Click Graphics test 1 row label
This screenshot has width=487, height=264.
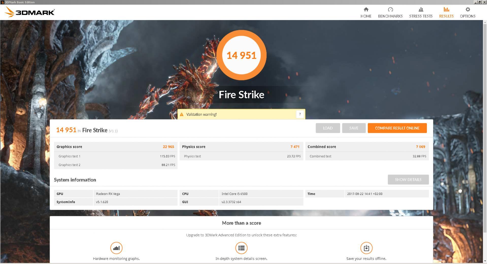(x=69, y=156)
